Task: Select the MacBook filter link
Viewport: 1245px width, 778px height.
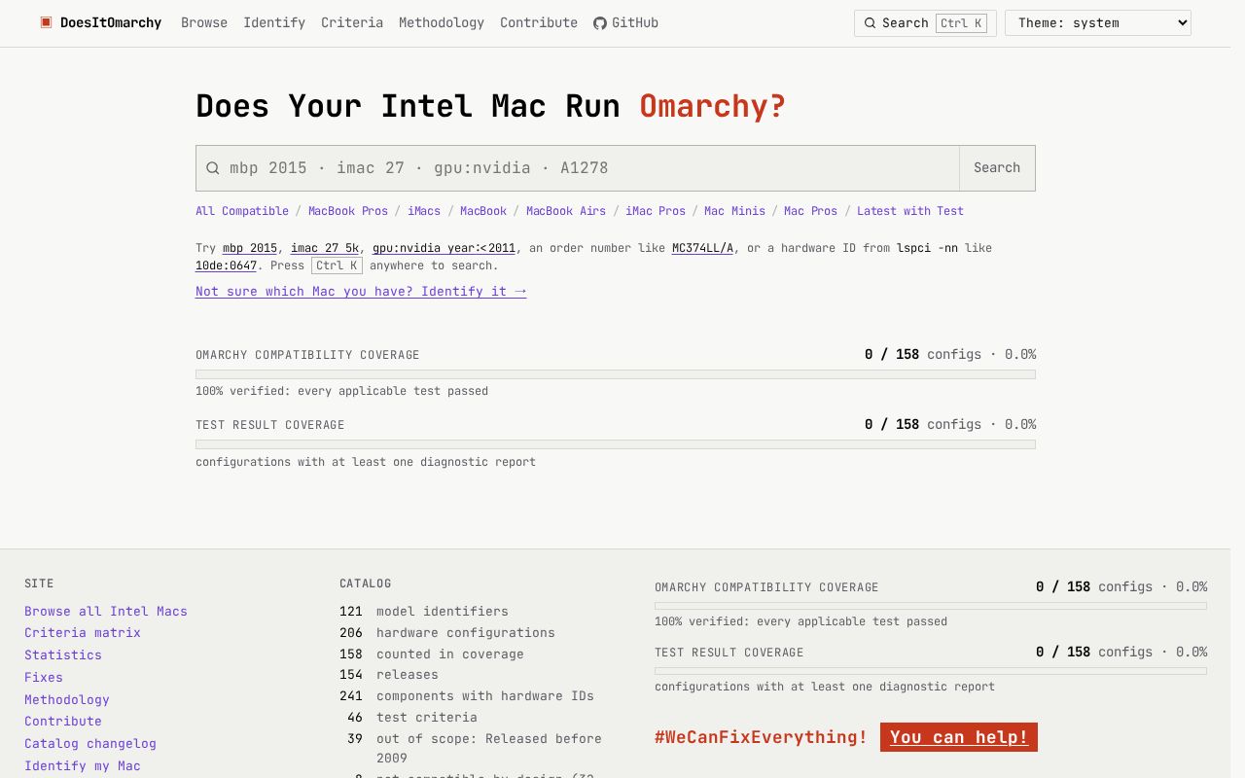Action: pos(483,211)
